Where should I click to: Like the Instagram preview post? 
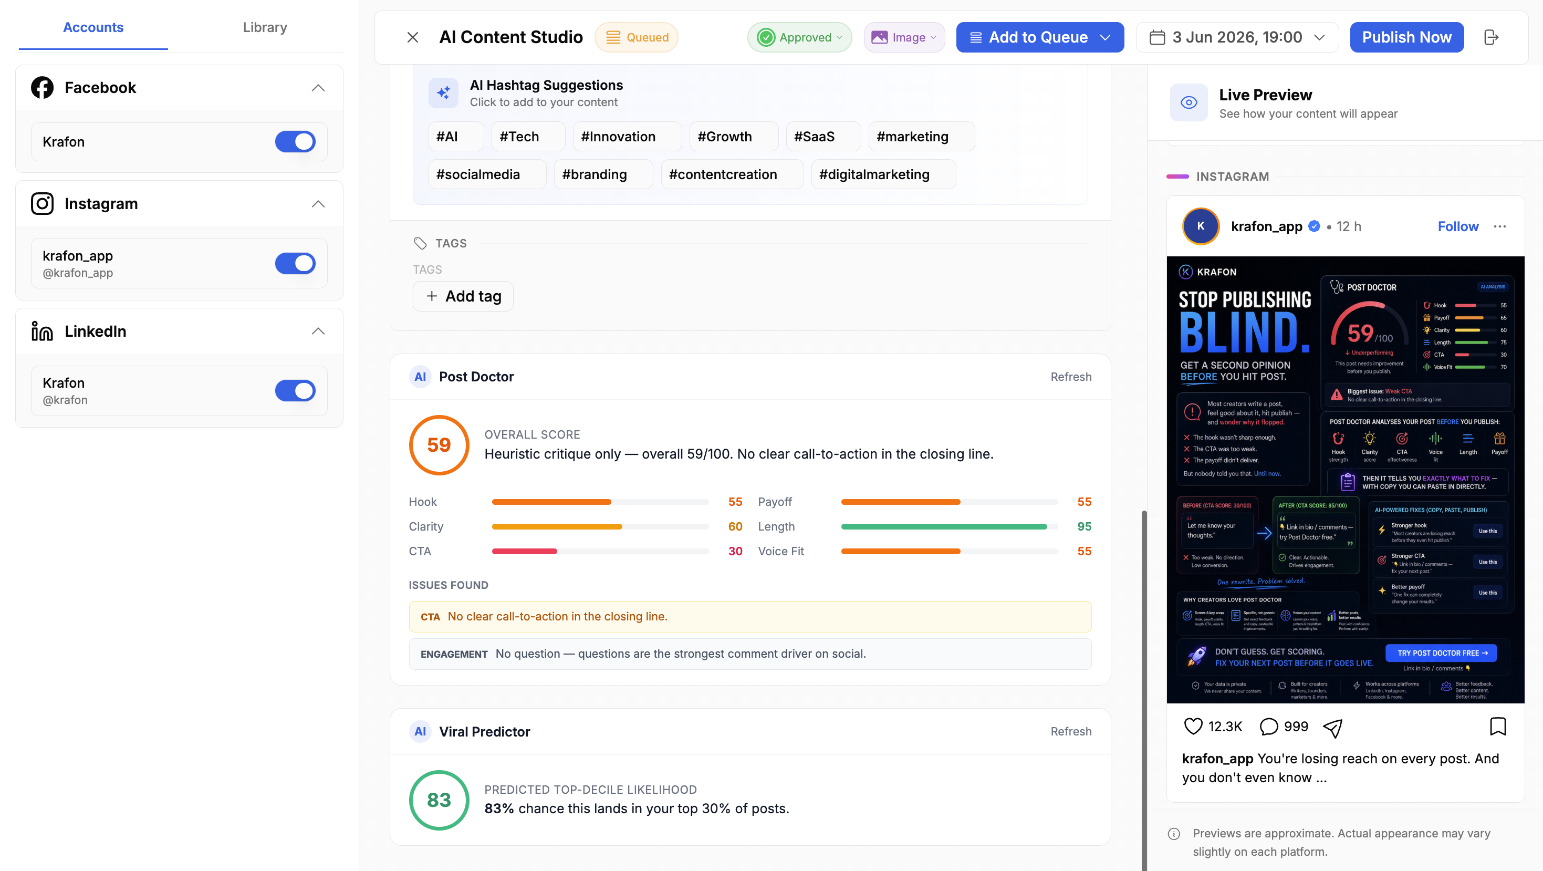tap(1193, 726)
